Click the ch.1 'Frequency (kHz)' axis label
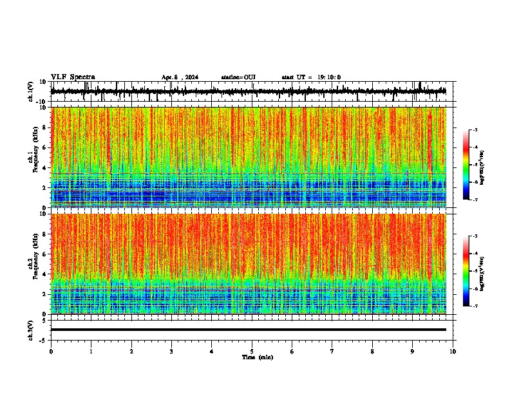The width and height of the screenshot is (510, 394). pos(35,149)
